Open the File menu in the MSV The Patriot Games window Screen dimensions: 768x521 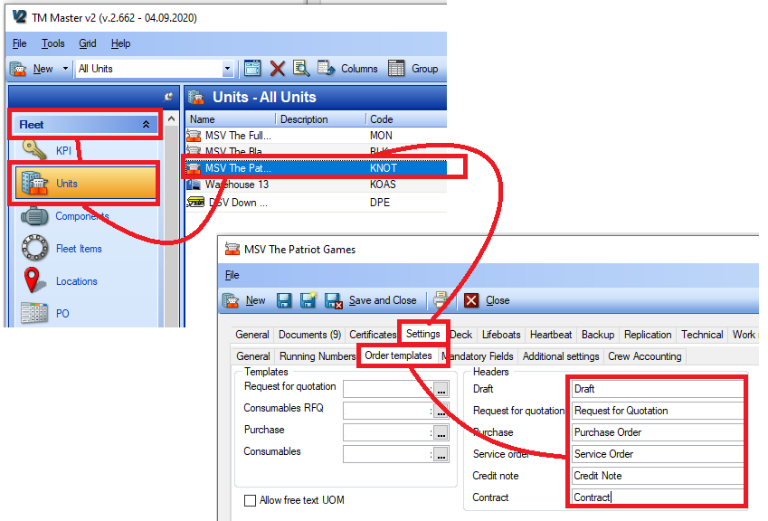point(232,275)
